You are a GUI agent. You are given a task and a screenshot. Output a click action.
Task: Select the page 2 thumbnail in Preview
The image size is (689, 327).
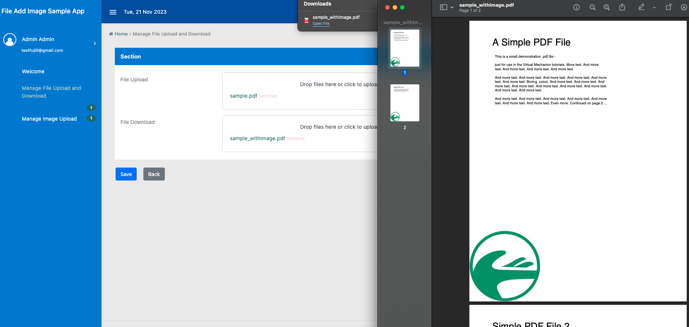[405, 103]
